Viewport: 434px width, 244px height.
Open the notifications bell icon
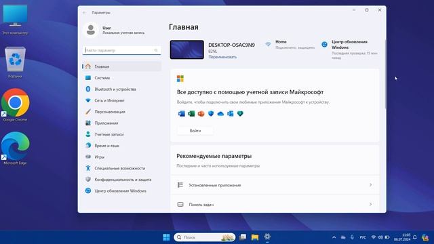pyautogui.click(x=414, y=237)
